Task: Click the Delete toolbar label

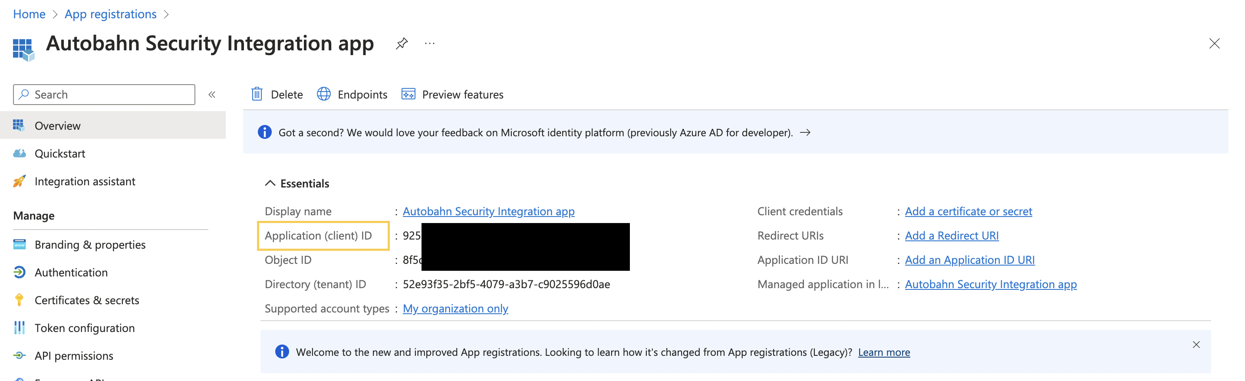Action: tap(287, 95)
